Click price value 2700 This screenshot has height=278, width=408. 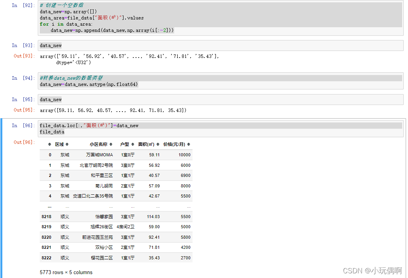(x=185, y=258)
